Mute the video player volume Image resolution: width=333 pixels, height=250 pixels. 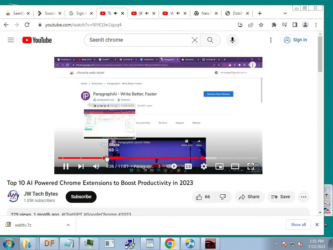click(x=96, y=166)
